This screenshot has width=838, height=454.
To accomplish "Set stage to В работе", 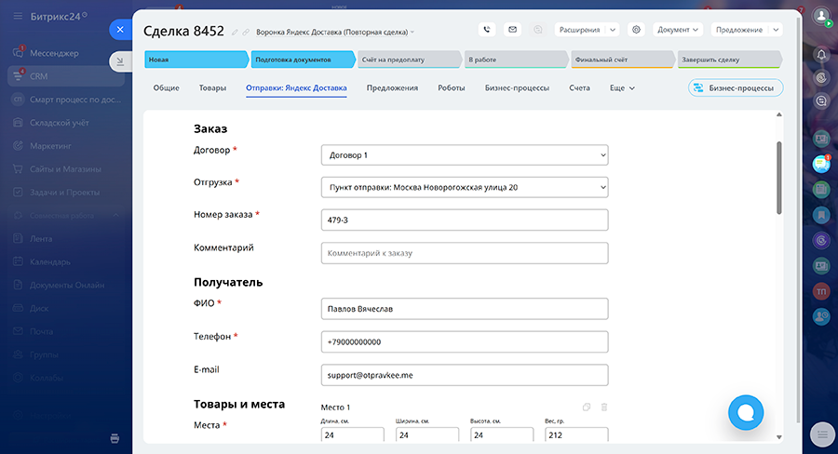I will 516,60.
